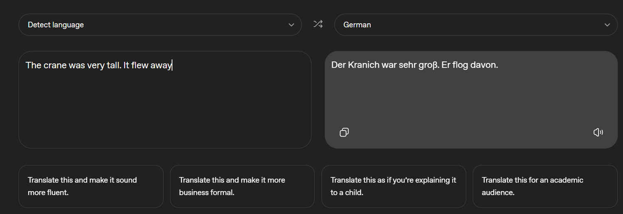The width and height of the screenshot is (623, 214).
Task: Click the chevron in Detect language selector
Action: click(x=291, y=25)
